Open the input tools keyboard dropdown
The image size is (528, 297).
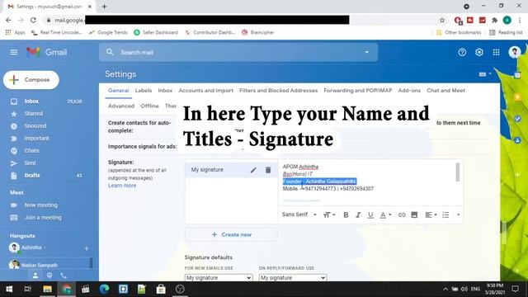coord(485,74)
